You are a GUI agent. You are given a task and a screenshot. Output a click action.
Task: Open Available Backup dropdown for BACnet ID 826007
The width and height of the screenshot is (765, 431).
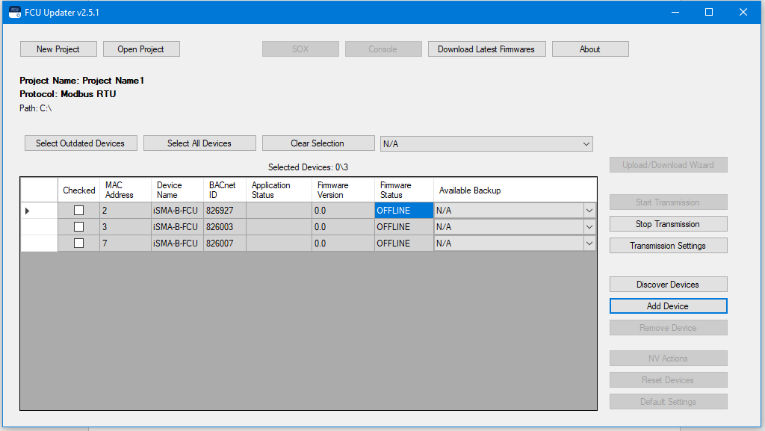(589, 244)
